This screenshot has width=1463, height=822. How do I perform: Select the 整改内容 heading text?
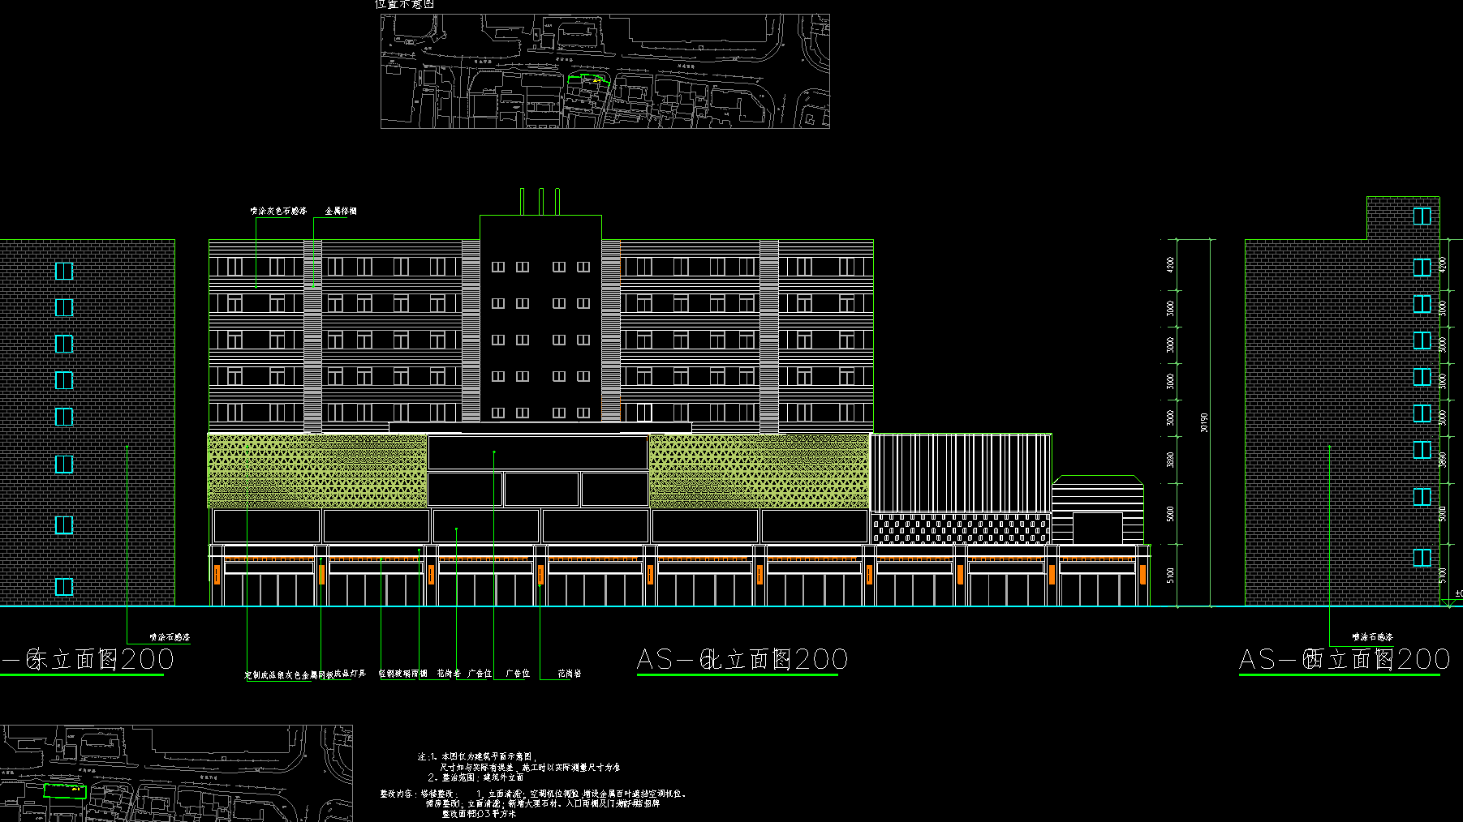[x=397, y=794]
